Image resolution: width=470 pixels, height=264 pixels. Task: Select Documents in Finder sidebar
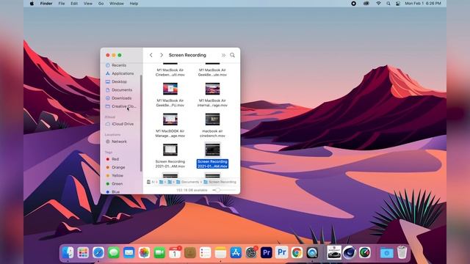coord(119,89)
